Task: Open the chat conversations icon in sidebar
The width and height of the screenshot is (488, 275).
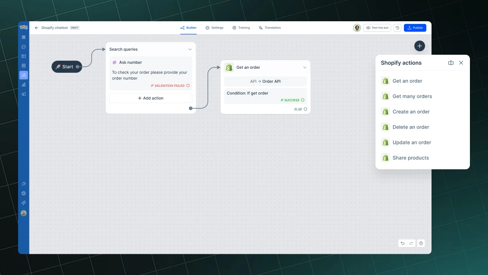Action: pos(23,47)
